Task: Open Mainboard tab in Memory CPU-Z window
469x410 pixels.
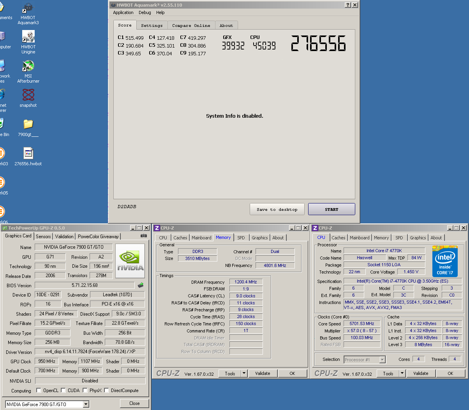Action: point(201,238)
